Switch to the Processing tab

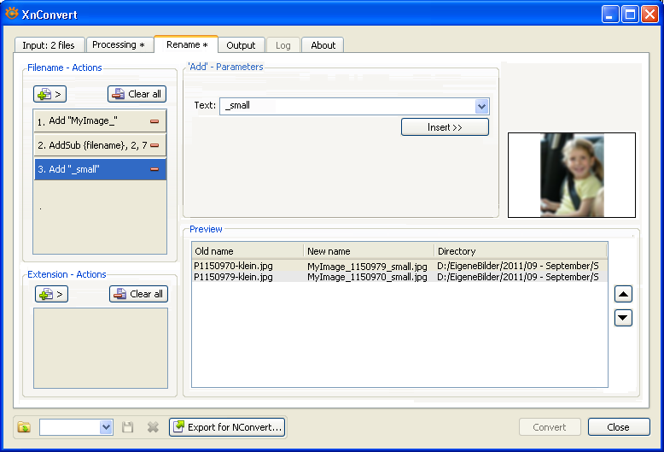pos(119,45)
